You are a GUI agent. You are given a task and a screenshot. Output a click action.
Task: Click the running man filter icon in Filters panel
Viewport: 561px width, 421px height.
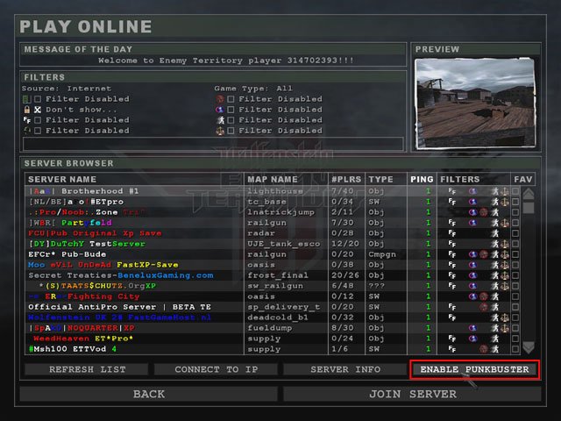pyautogui.click(x=220, y=120)
